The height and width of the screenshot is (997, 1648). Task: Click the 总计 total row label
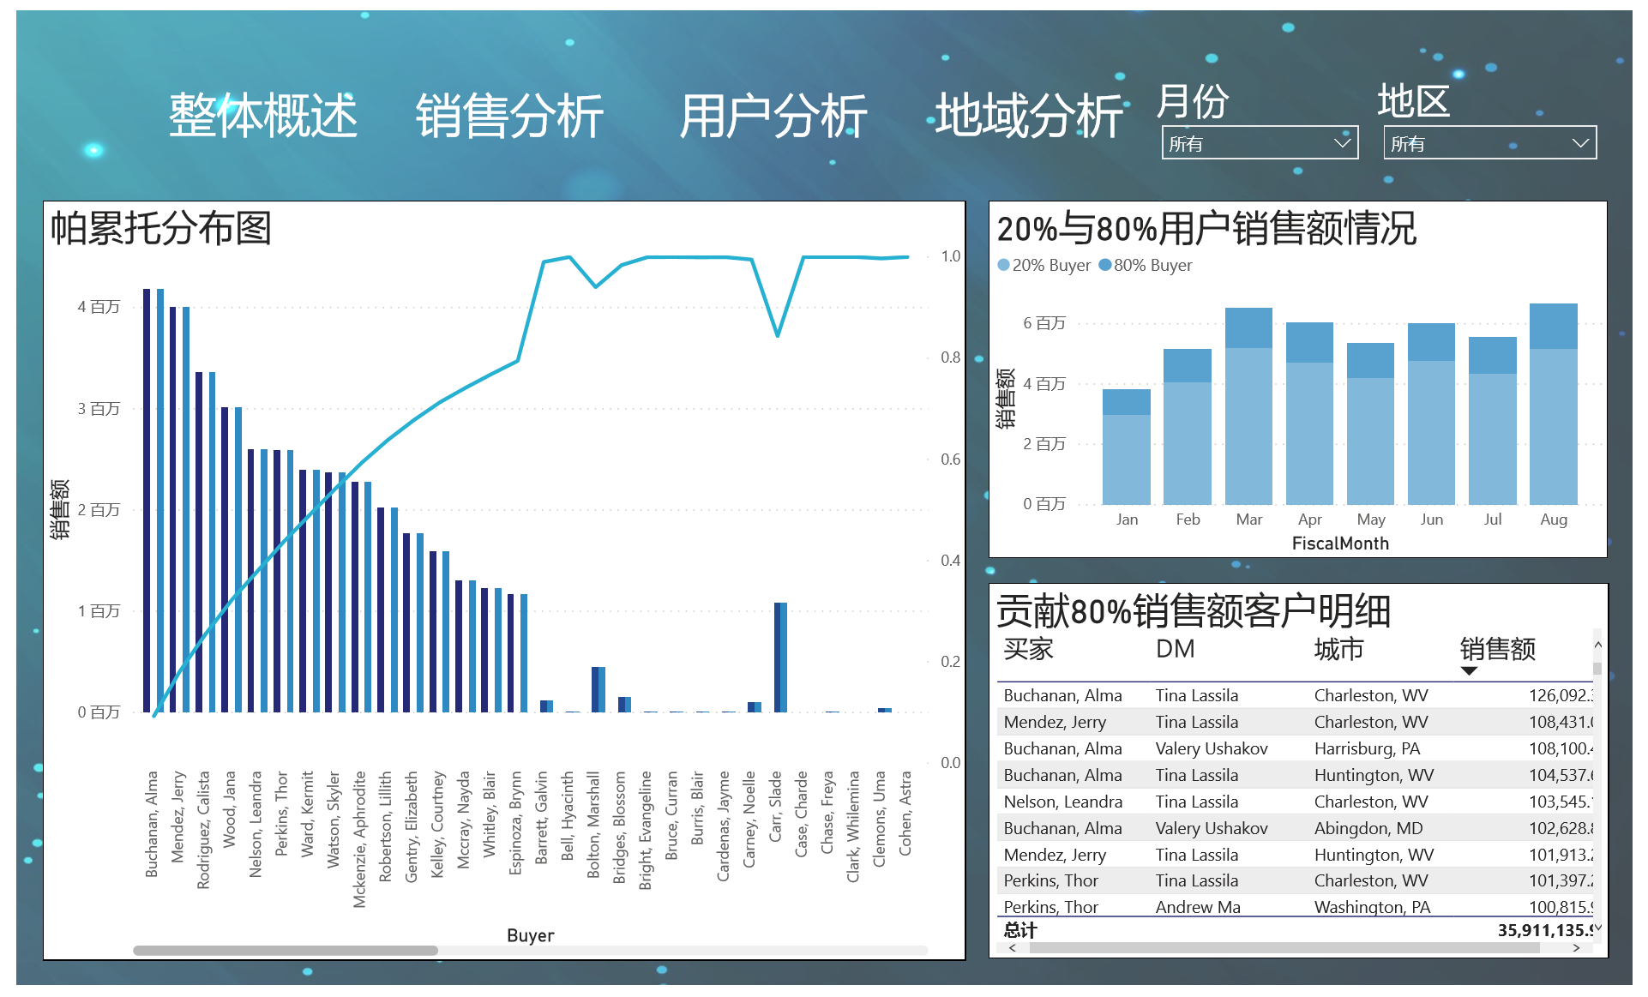coord(1020,930)
